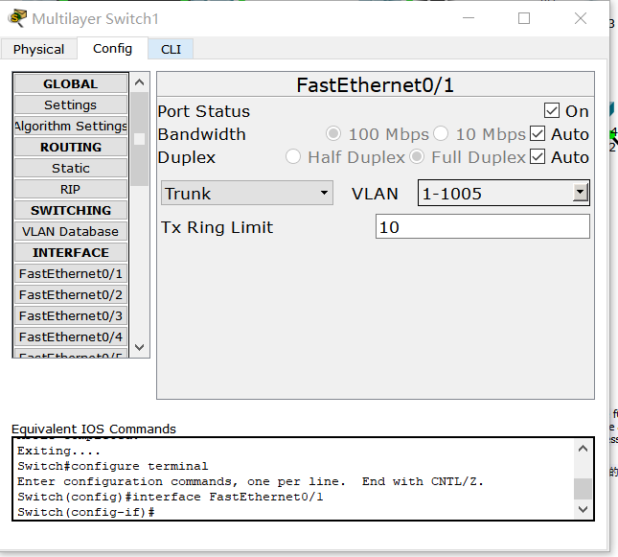Click the GLOBAL section header button
618x557 pixels.
[x=71, y=83]
